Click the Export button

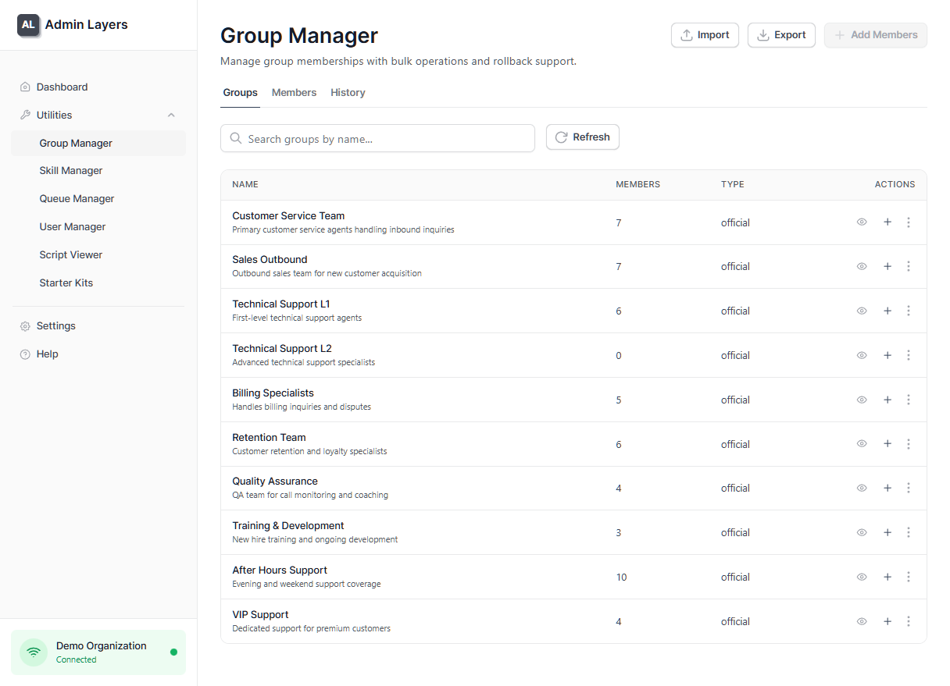click(x=781, y=34)
